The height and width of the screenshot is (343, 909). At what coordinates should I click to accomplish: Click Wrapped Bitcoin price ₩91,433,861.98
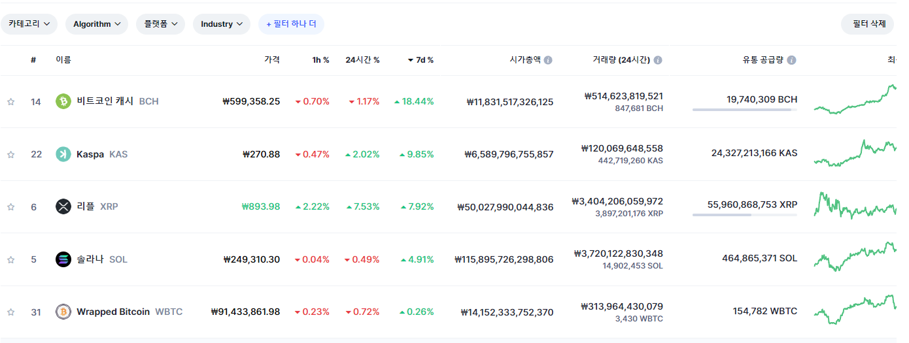[245, 312]
